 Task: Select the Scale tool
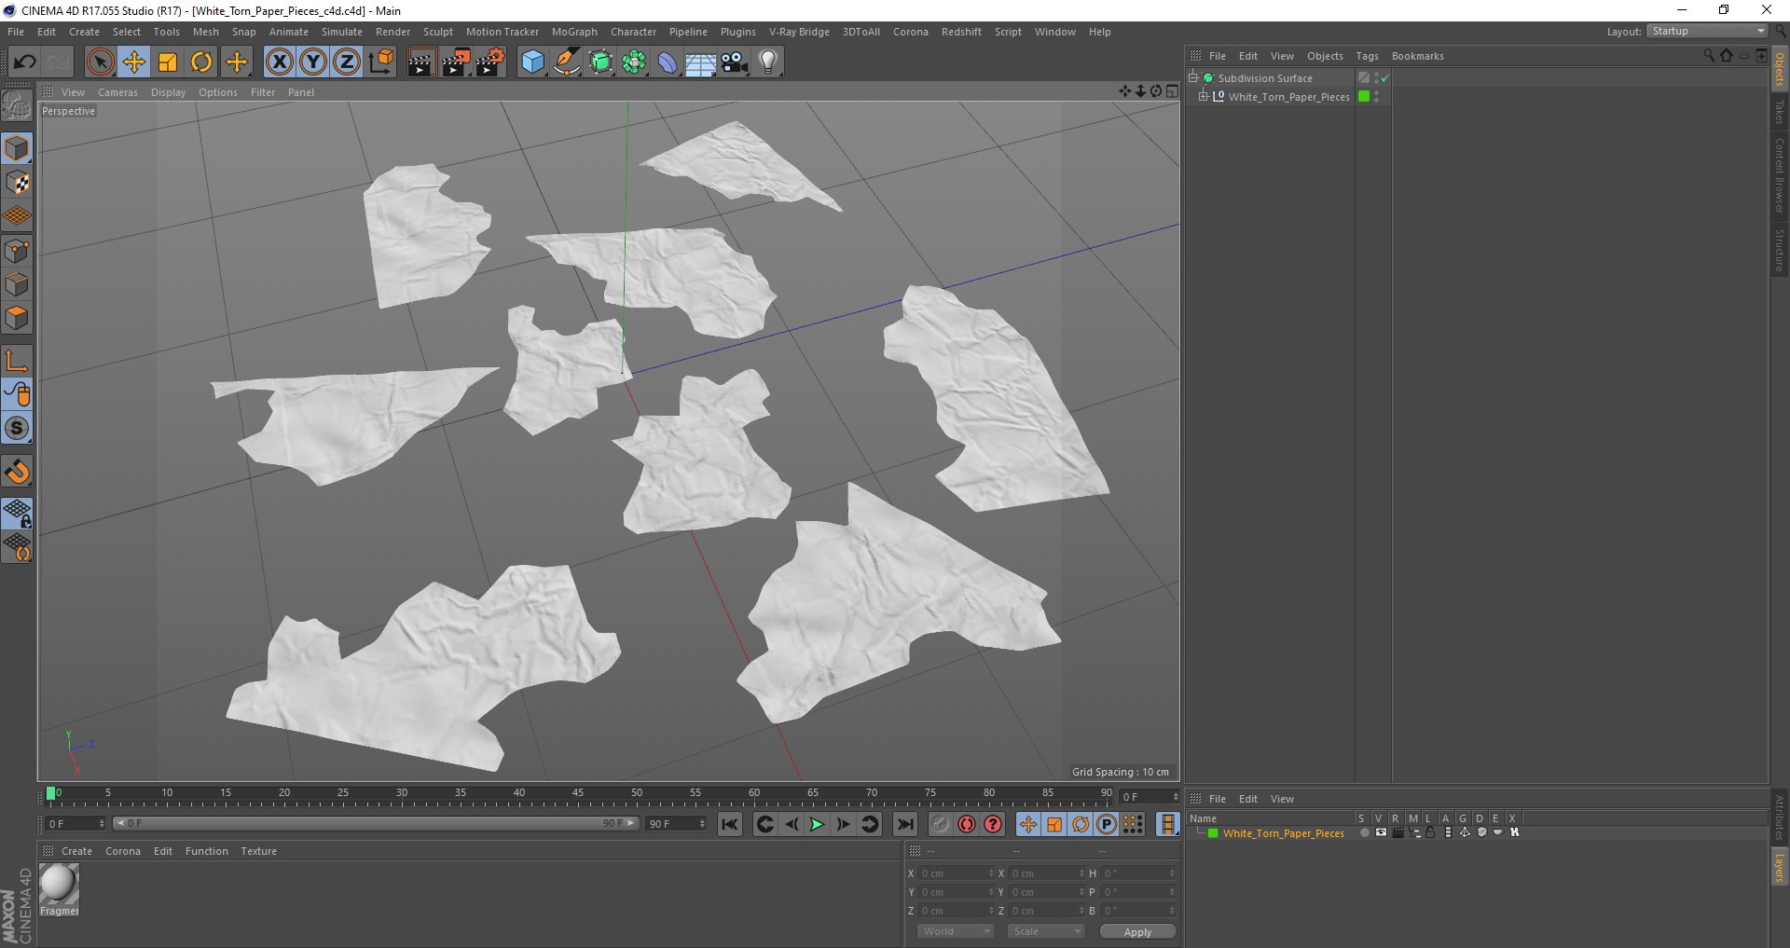click(168, 62)
